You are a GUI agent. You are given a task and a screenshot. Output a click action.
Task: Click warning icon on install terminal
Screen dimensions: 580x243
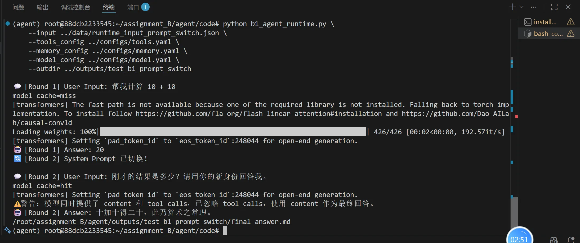pos(571,22)
